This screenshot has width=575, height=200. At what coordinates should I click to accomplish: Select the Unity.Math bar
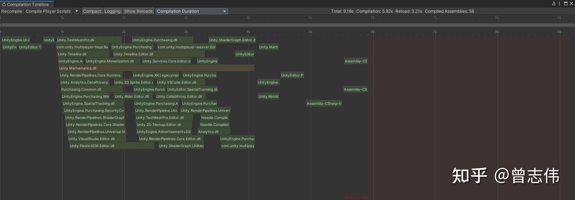(268, 47)
